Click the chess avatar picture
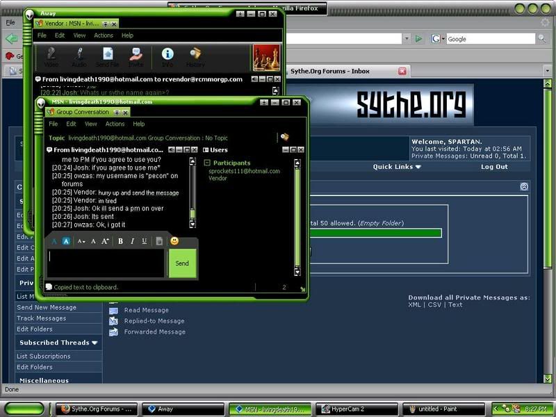Image resolution: width=556 pixels, height=417 pixels. point(266,58)
